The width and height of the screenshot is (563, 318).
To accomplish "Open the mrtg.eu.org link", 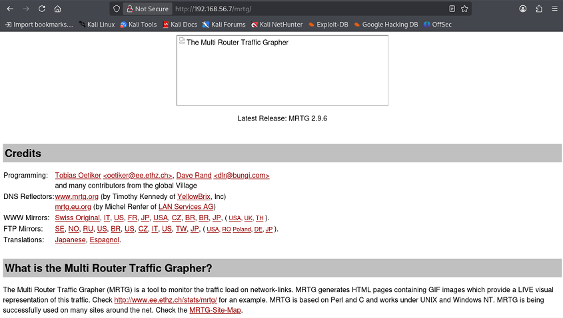I will tap(73, 207).
